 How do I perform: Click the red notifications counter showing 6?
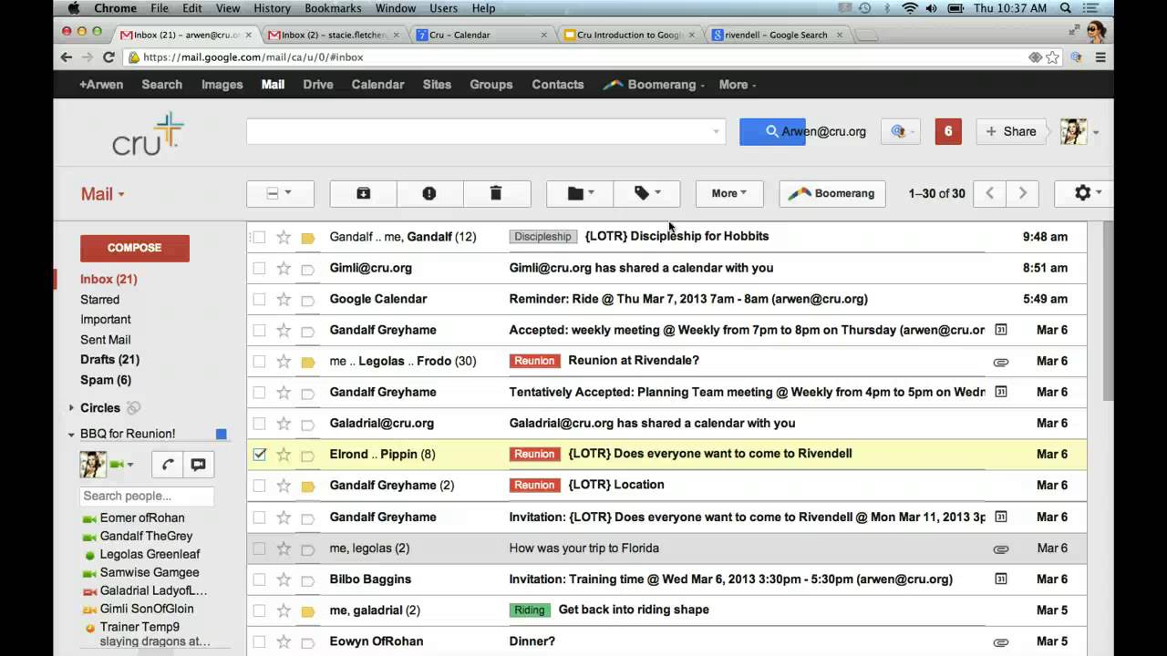(948, 131)
